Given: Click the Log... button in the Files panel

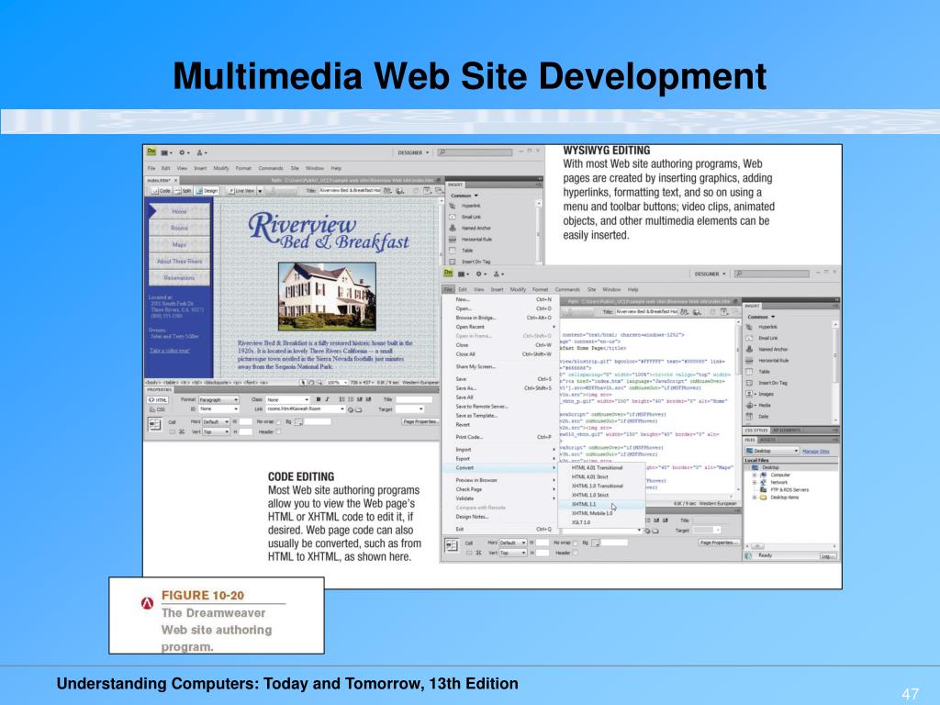Looking at the screenshot, I should [828, 555].
